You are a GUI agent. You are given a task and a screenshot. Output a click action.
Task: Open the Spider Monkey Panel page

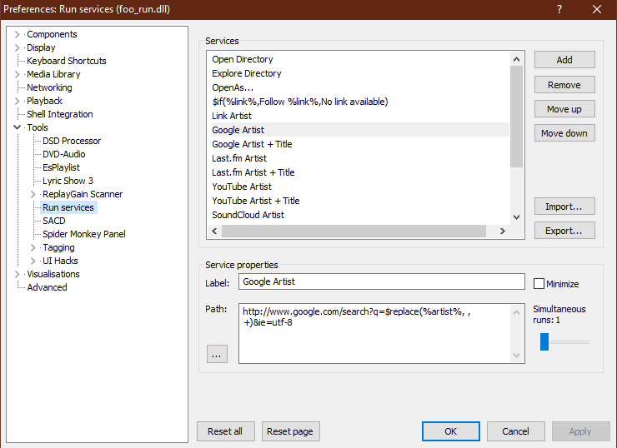[83, 234]
